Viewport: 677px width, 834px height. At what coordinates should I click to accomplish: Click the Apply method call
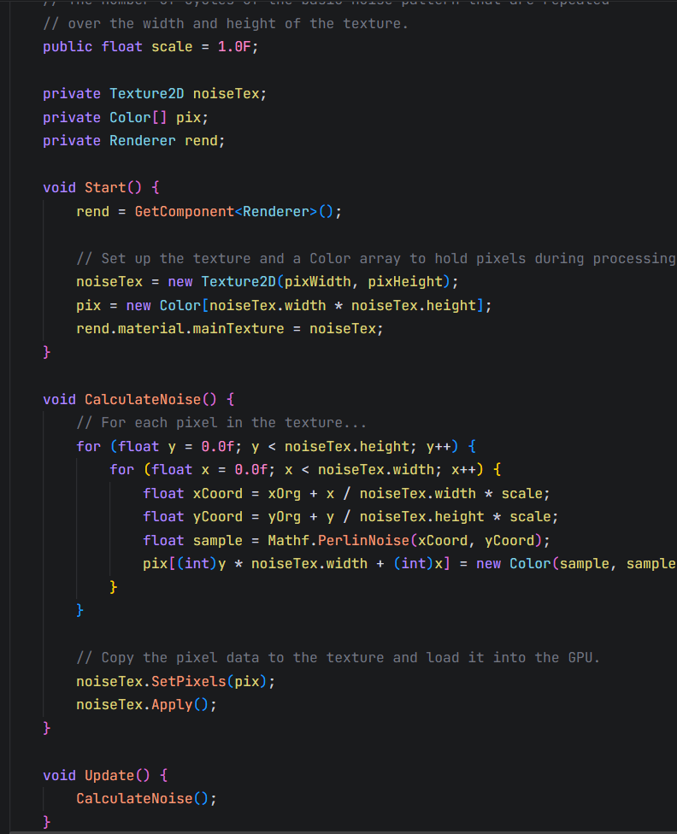coord(172,704)
